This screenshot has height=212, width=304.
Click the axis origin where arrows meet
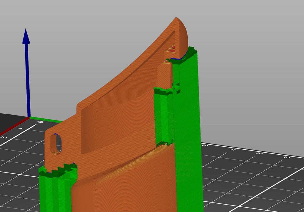point(29,117)
